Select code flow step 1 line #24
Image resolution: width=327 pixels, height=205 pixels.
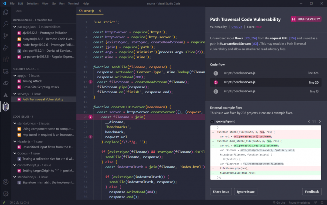266,73
